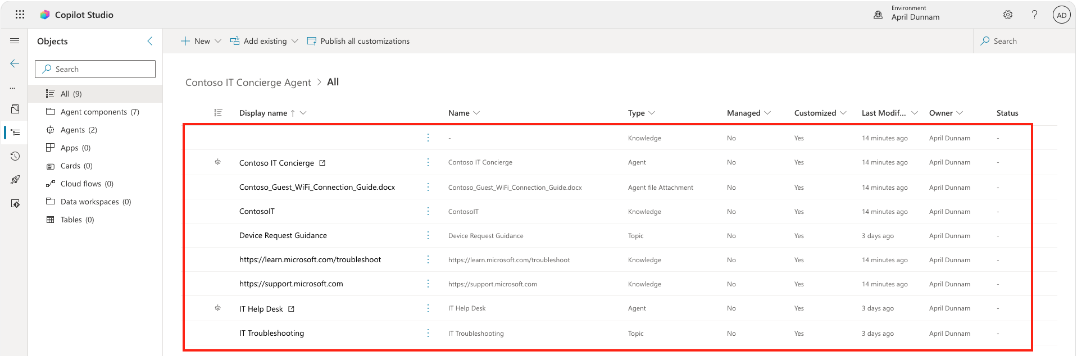The width and height of the screenshot is (1077, 356).
Task: Collapse the Objects panel chevron
Action: (150, 41)
